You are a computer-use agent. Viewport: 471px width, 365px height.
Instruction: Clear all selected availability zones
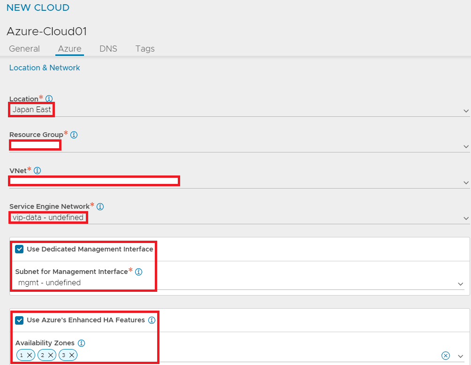tap(446, 356)
